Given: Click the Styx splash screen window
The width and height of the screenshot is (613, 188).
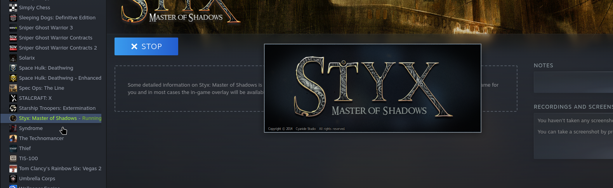Looking at the screenshot, I should coord(373,88).
